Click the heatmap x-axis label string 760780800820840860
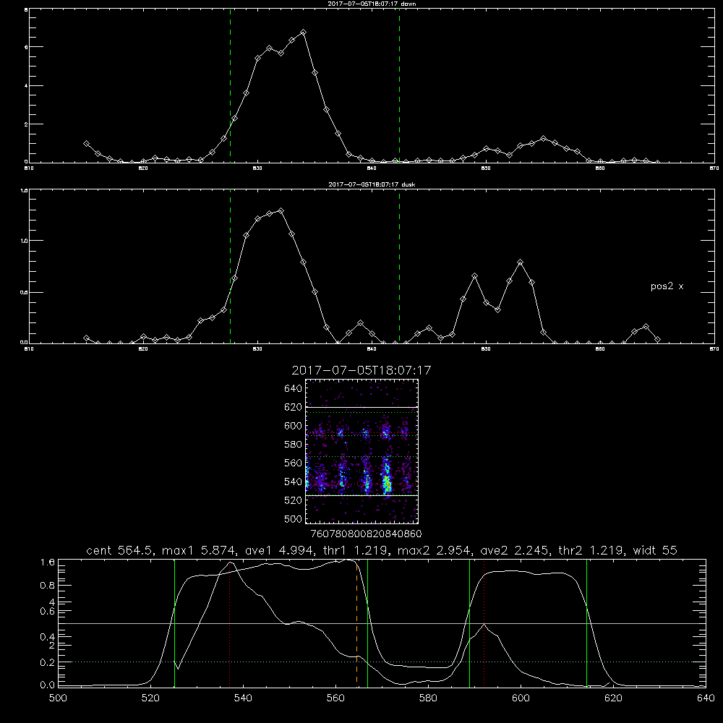 [x=366, y=534]
